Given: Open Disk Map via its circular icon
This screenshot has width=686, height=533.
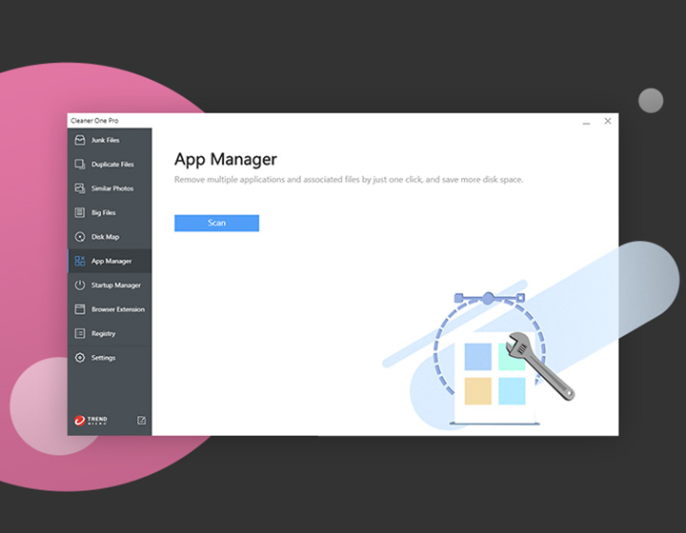Looking at the screenshot, I should coord(81,237).
